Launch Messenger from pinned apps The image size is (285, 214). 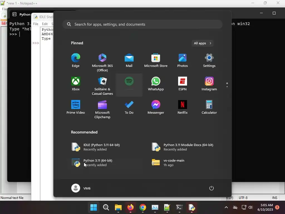(x=156, y=107)
